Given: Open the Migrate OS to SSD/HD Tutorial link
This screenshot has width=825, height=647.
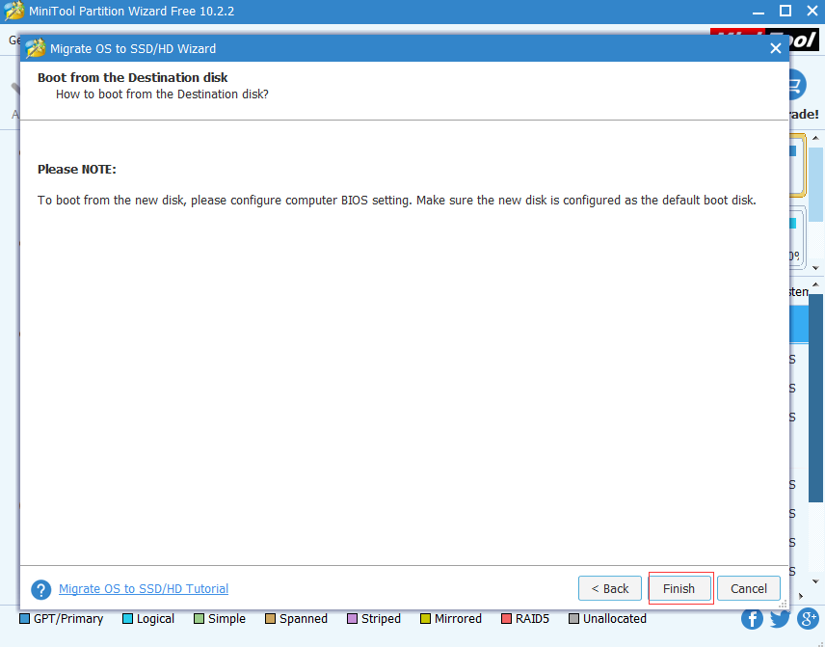Looking at the screenshot, I should (x=144, y=588).
